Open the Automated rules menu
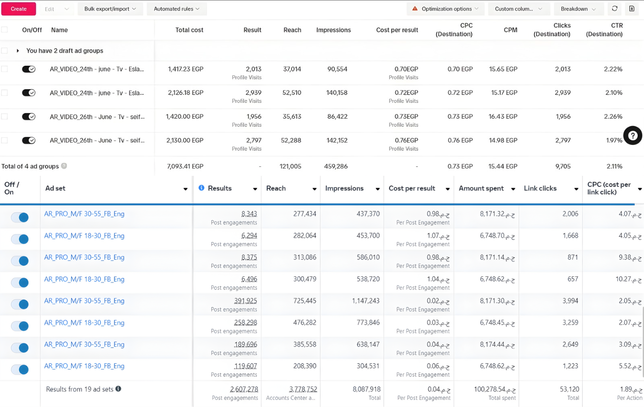Image resolution: width=644 pixels, height=407 pixels. pos(176,9)
